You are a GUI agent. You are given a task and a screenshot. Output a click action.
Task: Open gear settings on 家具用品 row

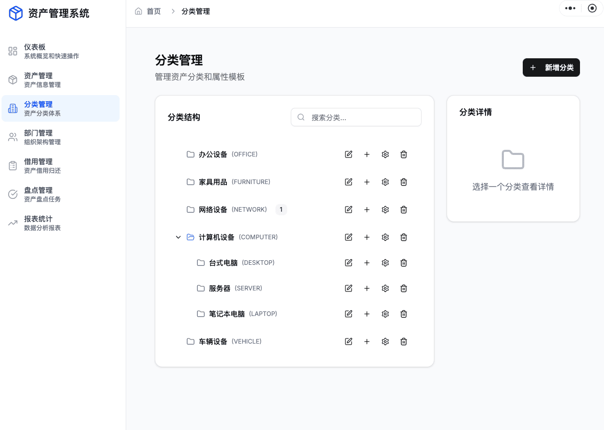tap(385, 182)
